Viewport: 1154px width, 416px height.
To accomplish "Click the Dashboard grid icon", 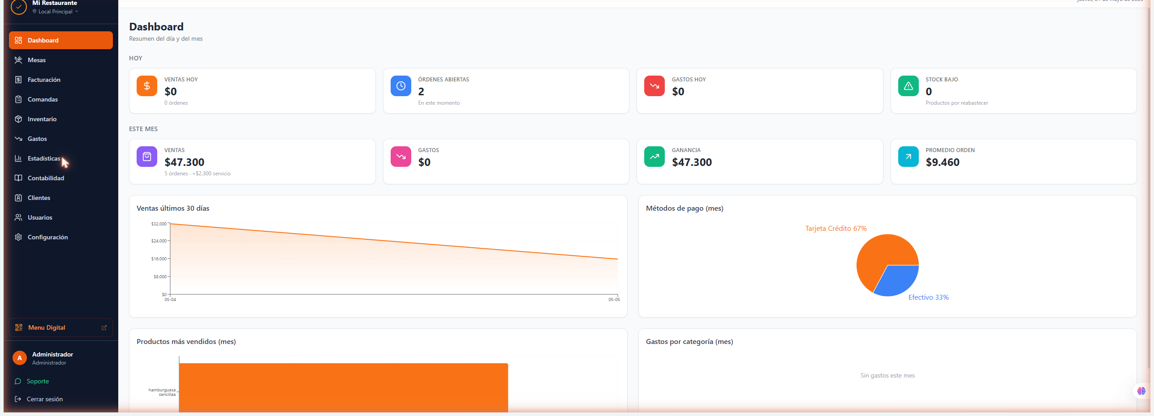I will [18, 40].
